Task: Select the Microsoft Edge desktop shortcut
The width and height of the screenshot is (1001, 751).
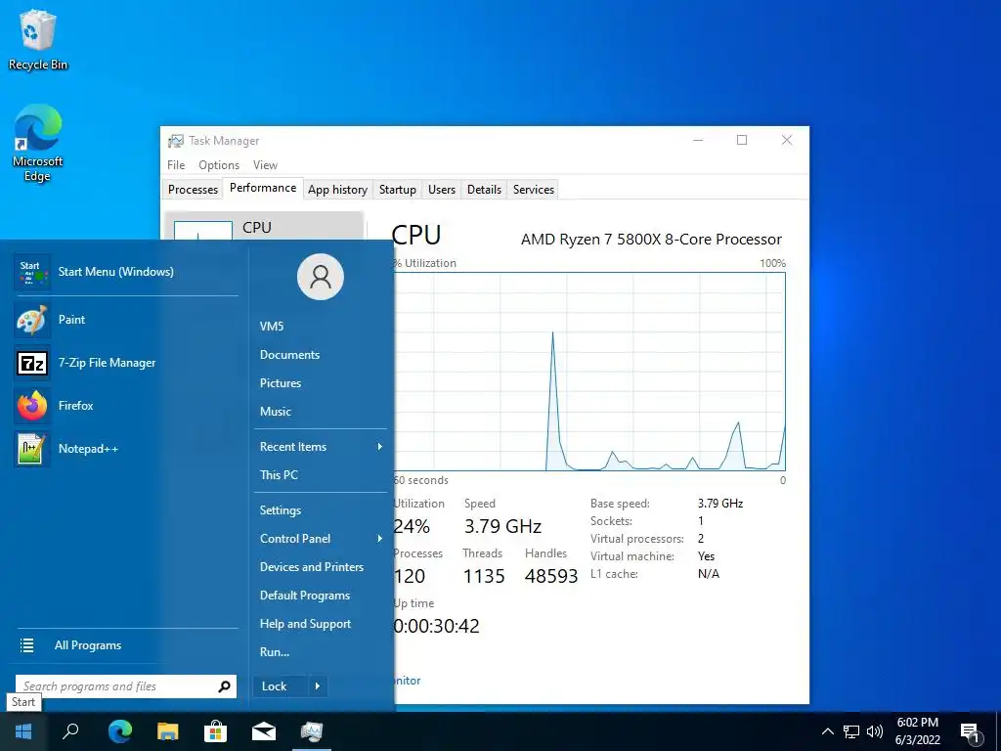Action: (38, 144)
